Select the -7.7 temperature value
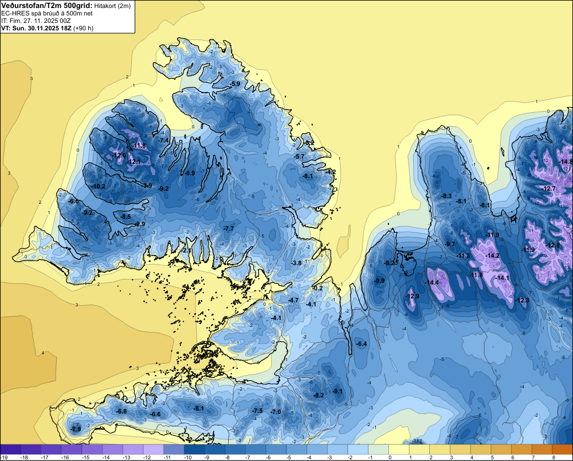This screenshot has height=461, width=573. [x=229, y=228]
